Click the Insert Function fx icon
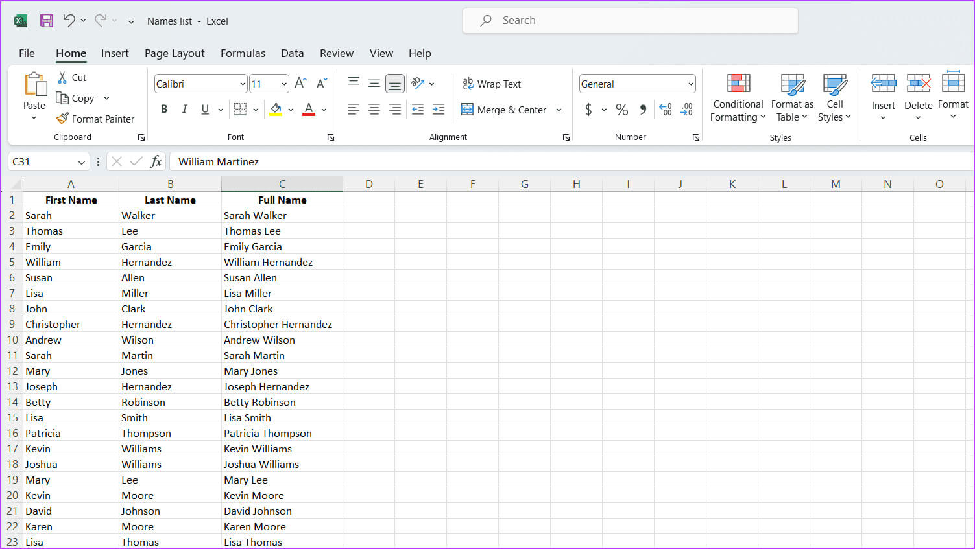975x549 pixels. click(x=156, y=161)
